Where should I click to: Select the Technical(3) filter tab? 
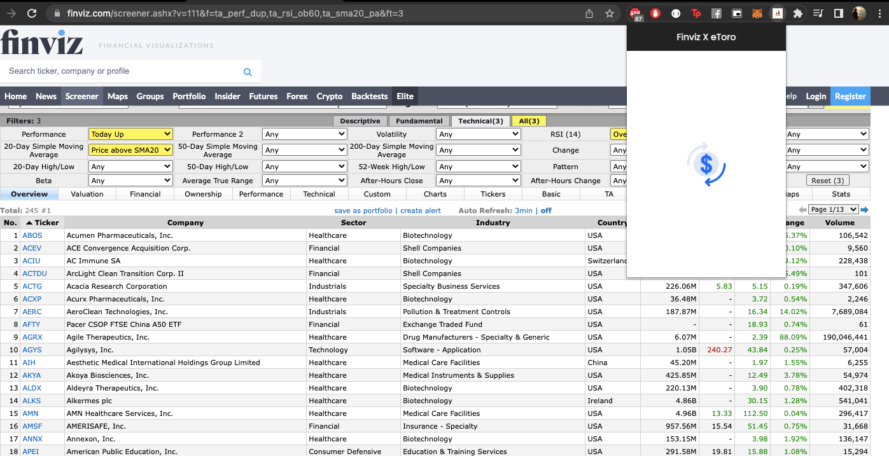click(480, 121)
